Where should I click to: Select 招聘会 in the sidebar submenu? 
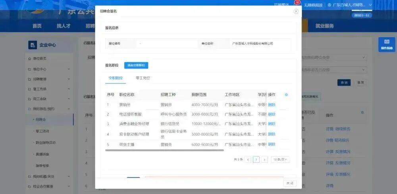(x=41, y=119)
